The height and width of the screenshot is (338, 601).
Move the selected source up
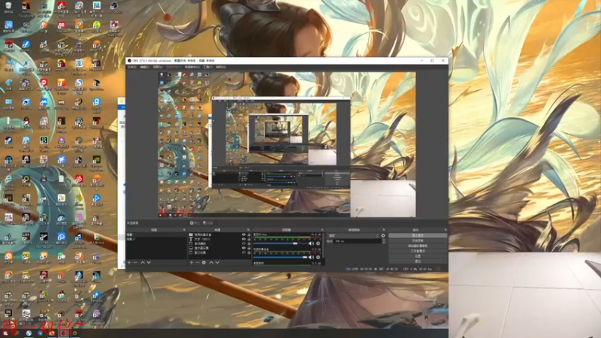211,262
